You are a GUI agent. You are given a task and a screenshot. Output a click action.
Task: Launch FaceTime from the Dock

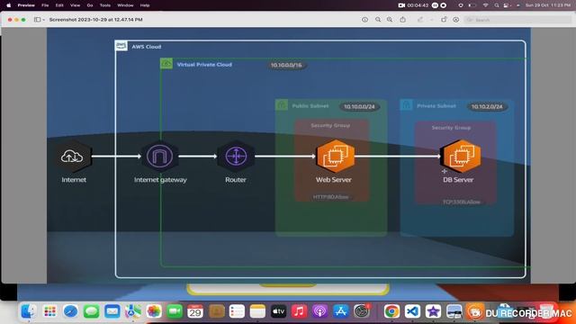click(175, 311)
